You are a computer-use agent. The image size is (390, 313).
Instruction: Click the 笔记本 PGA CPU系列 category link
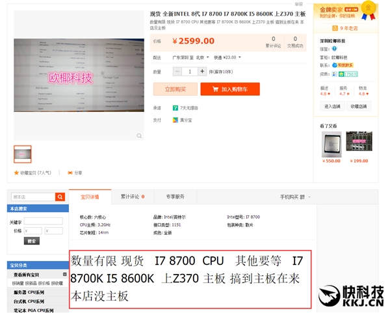coord(34,310)
